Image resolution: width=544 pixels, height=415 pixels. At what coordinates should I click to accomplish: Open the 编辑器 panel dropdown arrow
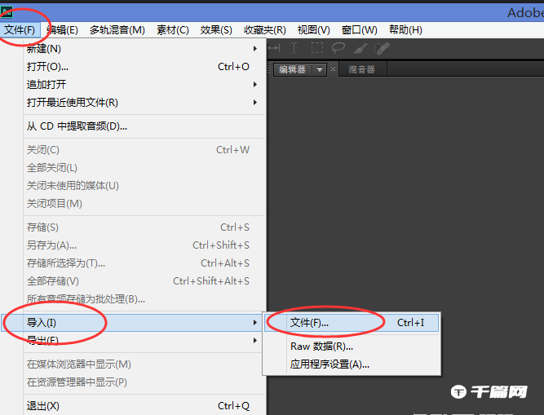click(x=320, y=69)
